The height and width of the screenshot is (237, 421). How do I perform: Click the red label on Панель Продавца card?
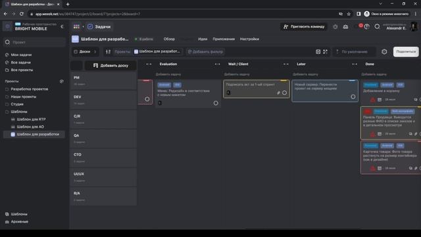click(x=368, y=111)
